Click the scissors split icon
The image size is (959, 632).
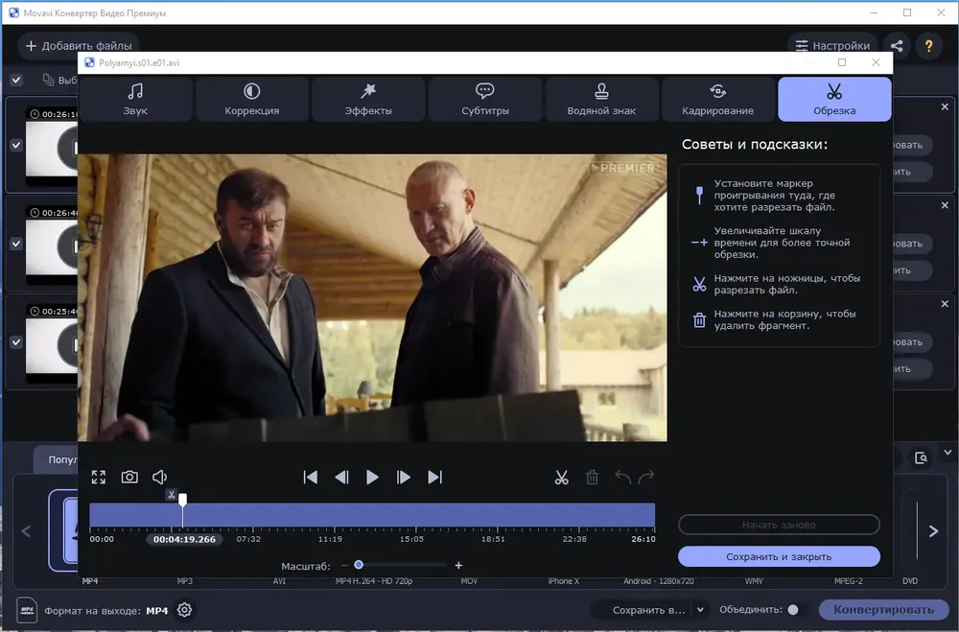tap(561, 478)
